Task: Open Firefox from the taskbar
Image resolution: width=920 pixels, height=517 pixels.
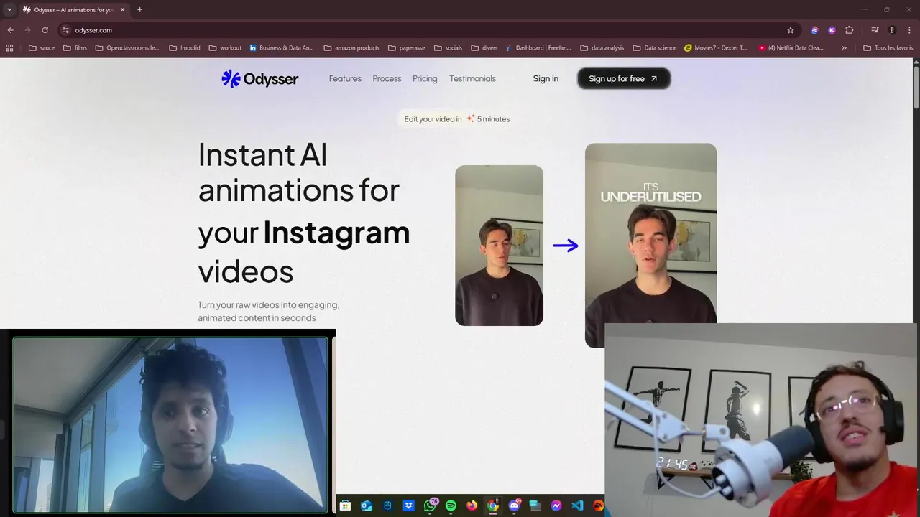Action: pos(471,506)
